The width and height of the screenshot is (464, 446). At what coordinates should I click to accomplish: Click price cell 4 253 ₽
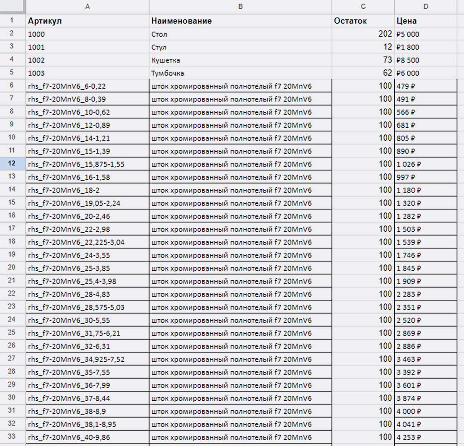pyautogui.click(x=425, y=437)
